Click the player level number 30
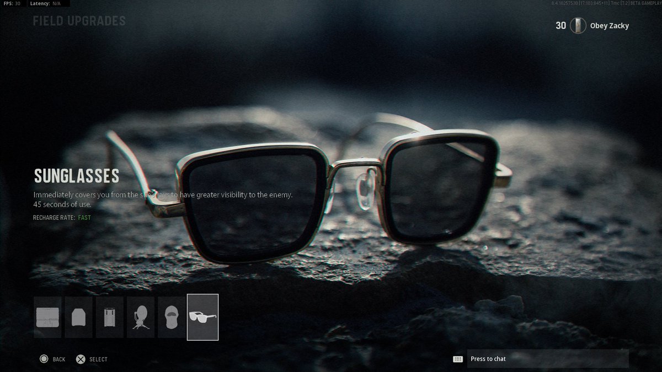This screenshot has width=662, height=372. 560,25
